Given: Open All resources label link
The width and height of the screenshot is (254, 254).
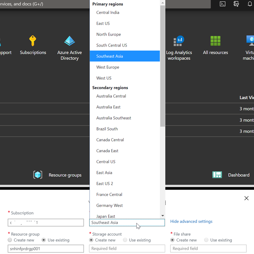Looking at the screenshot, I should (x=215, y=52).
